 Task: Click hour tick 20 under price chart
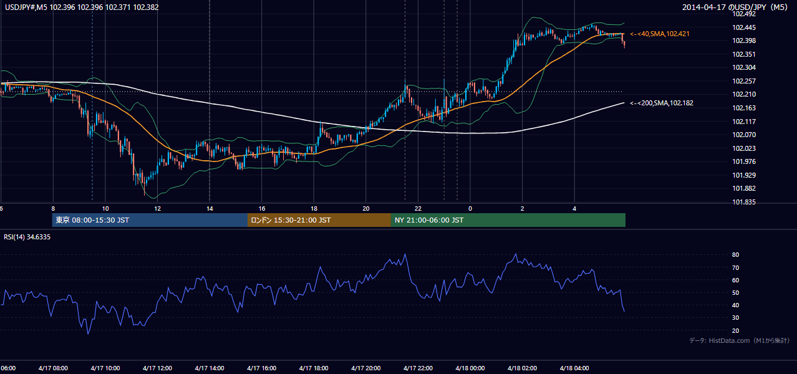click(366, 208)
